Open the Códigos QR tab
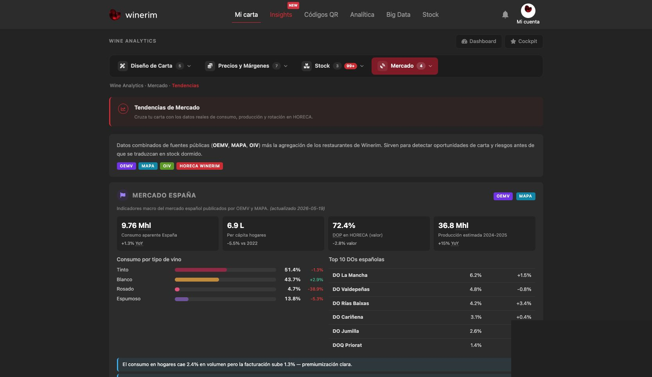The width and height of the screenshot is (652, 377). [321, 14]
